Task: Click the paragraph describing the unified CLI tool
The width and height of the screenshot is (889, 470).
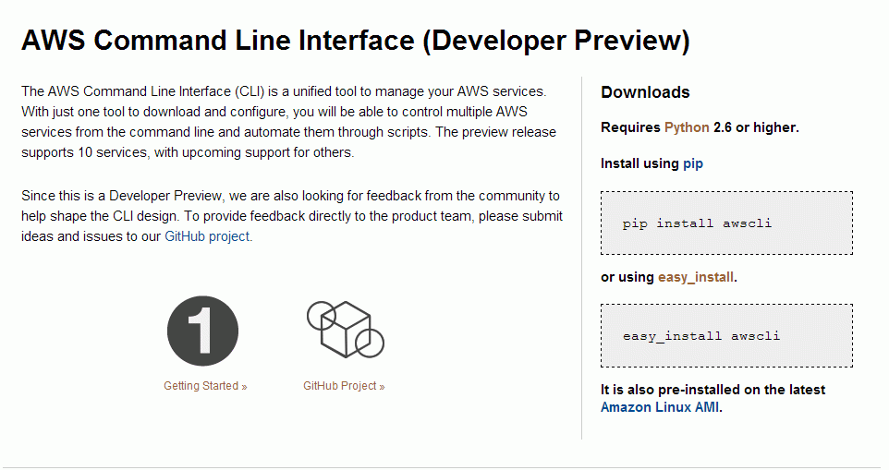Action: 288,122
